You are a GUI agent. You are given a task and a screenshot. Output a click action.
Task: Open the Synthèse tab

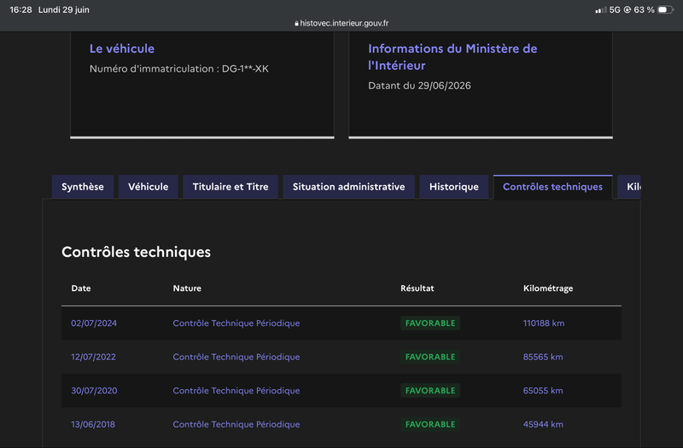pyautogui.click(x=83, y=187)
